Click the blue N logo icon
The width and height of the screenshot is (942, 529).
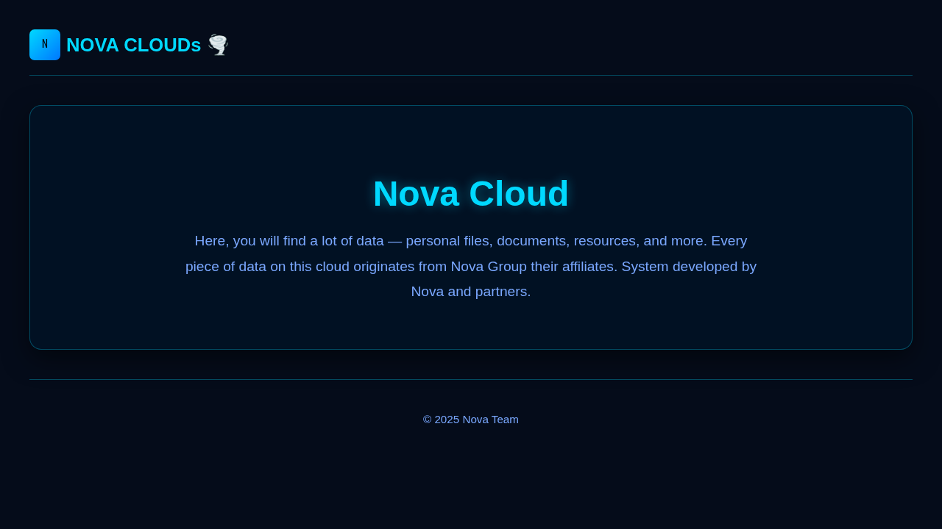[44, 45]
